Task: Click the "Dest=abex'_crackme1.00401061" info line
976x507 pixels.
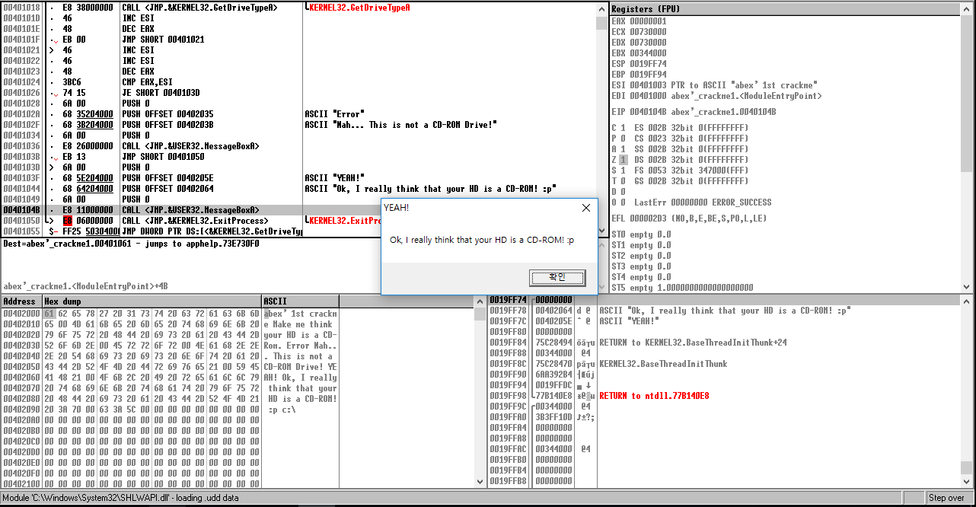Action: pyautogui.click(x=131, y=244)
